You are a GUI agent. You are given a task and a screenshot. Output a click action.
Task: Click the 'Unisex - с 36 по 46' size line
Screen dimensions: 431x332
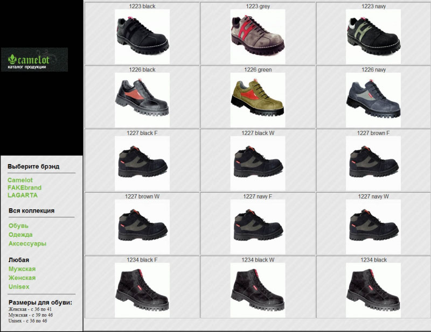pyautogui.click(x=27, y=321)
